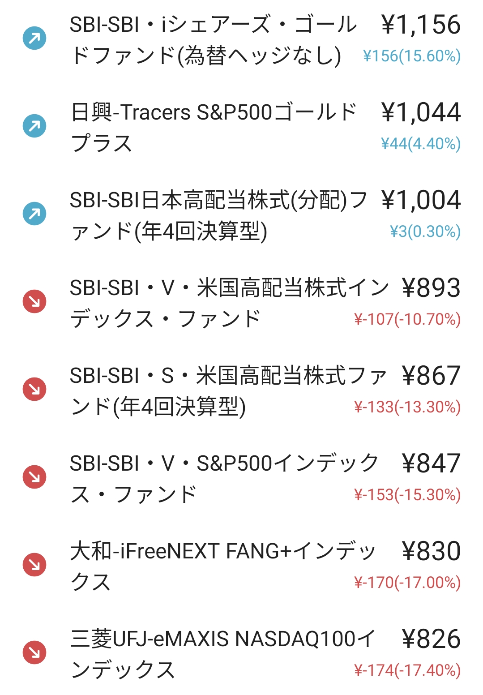Click the ¥-174(-17.40%) loss figure

(407, 670)
